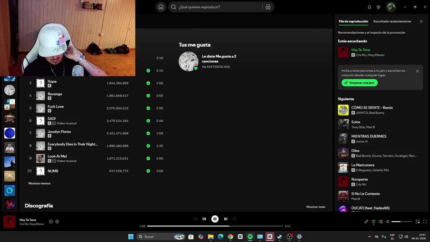Image resolution: width=430 pixels, height=242 pixels.
Task: Hide song with the minus circle icon
Action: coord(51,222)
